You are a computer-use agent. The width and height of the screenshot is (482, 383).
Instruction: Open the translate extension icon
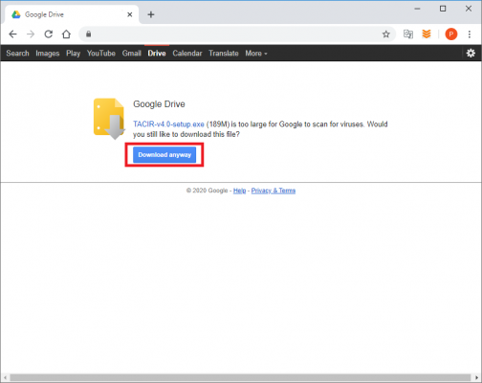click(x=408, y=34)
